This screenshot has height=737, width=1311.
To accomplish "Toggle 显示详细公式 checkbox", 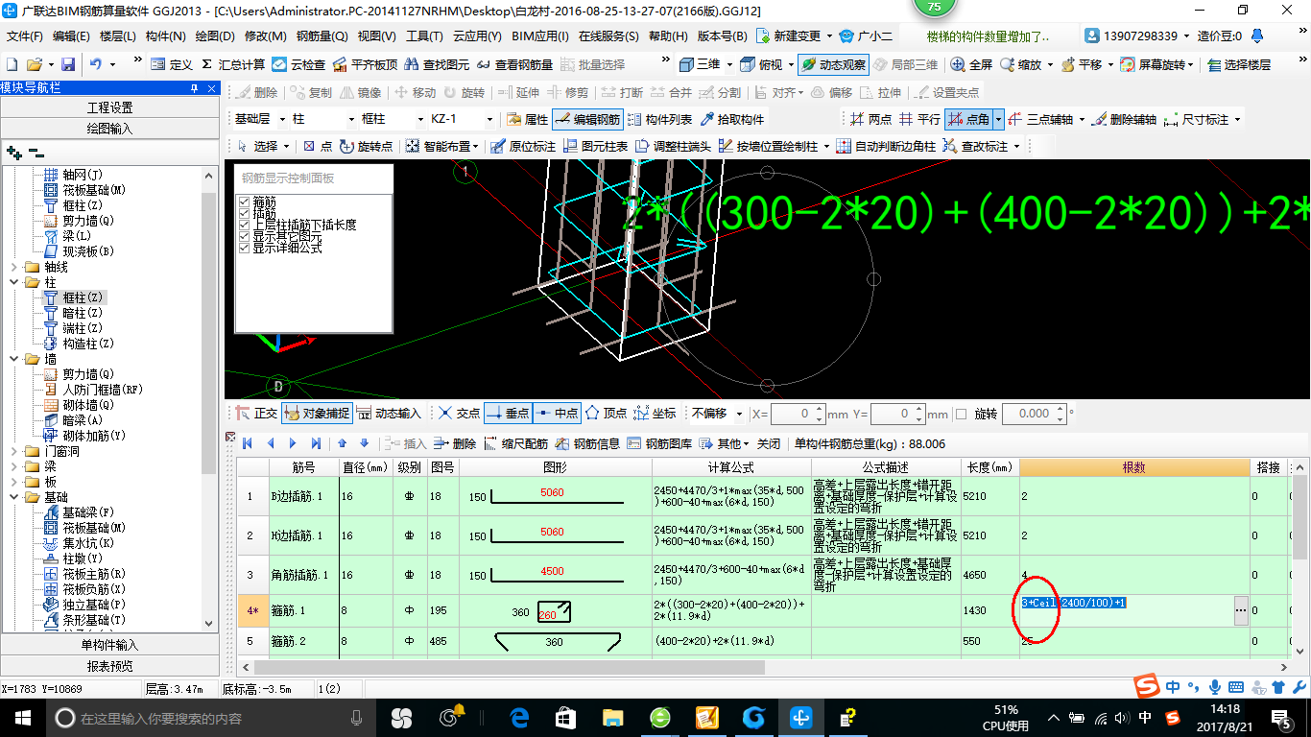I will [x=244, y=248].
